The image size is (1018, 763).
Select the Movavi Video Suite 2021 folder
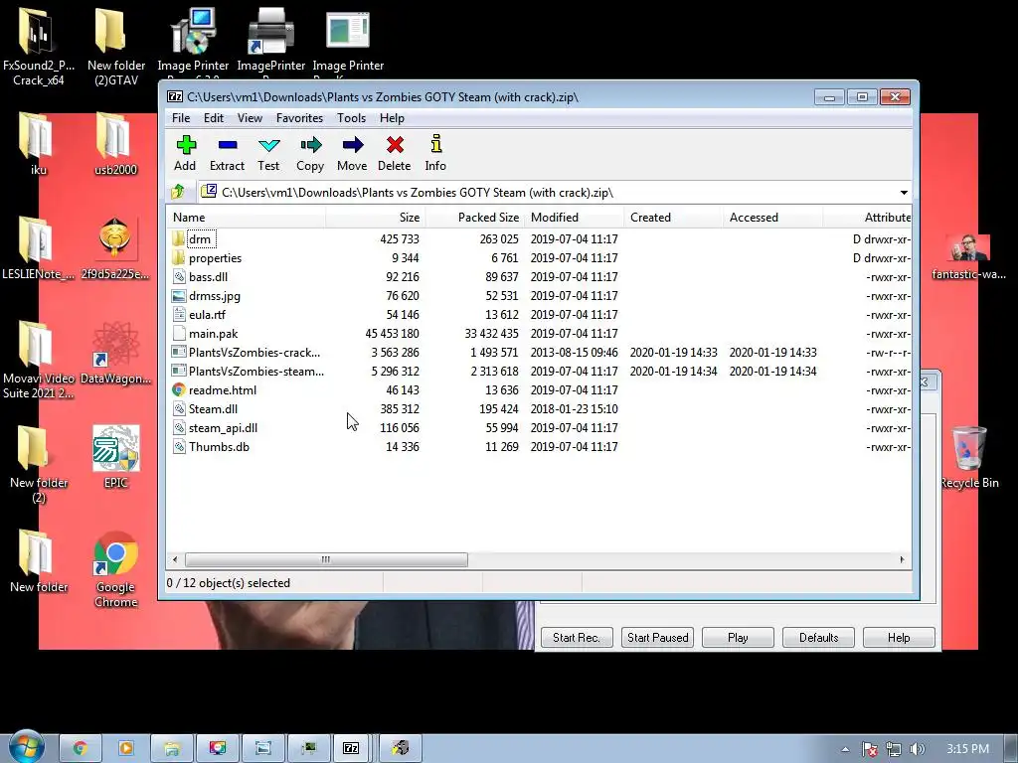(x=39, y=360)
